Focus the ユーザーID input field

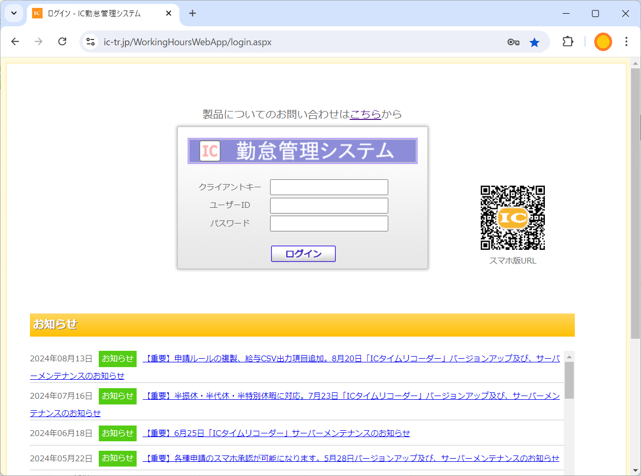pyautogui.click(x=329, y=206)
